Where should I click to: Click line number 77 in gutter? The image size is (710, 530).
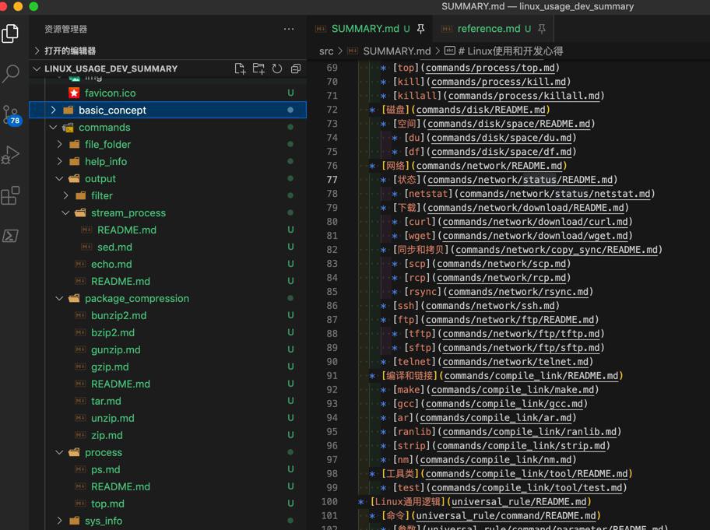(332, 180)
